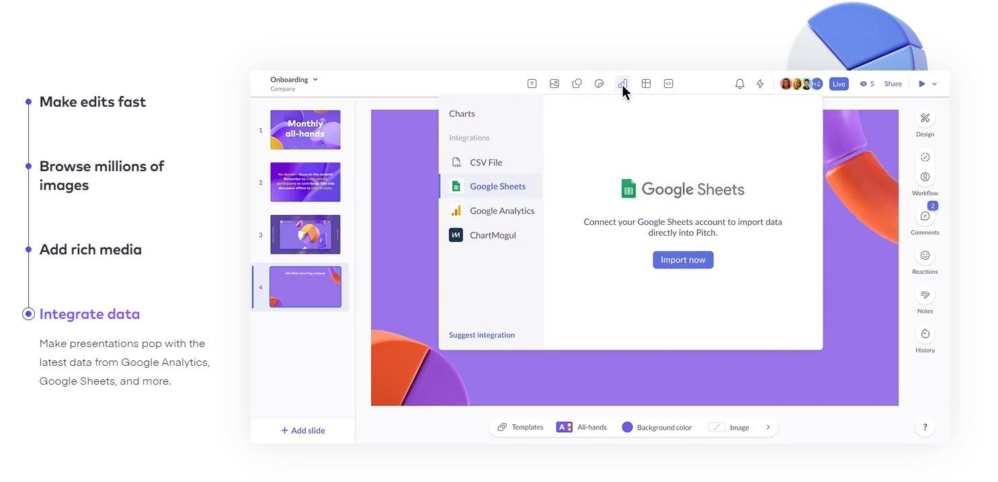Open the Design panel

point(925,123)
